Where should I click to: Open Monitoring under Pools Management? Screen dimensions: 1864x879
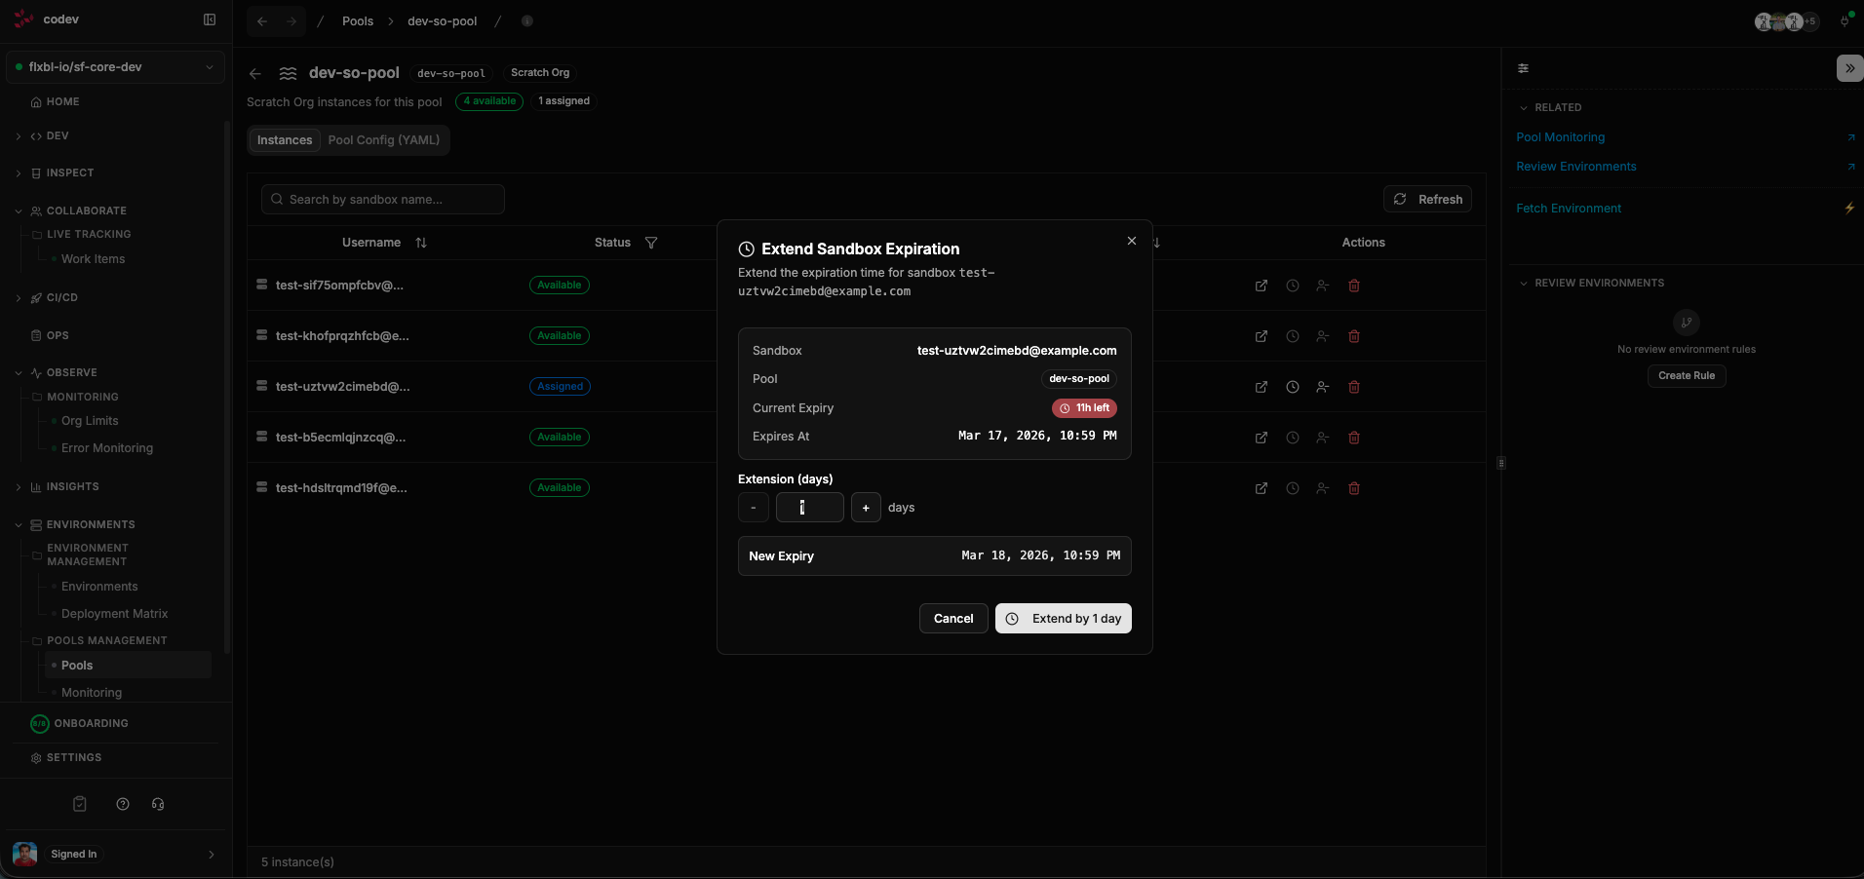coord(92,693)
